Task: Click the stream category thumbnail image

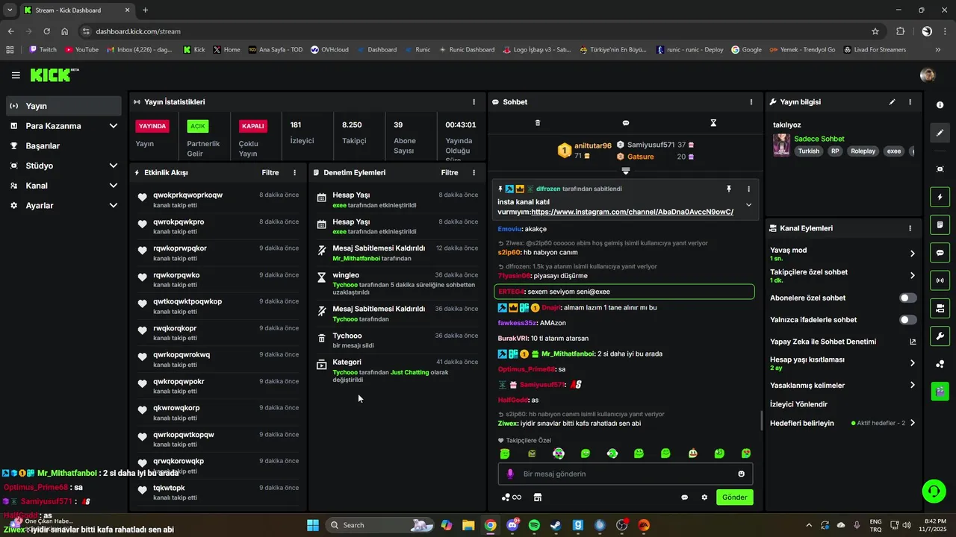Action: (781, 145)
